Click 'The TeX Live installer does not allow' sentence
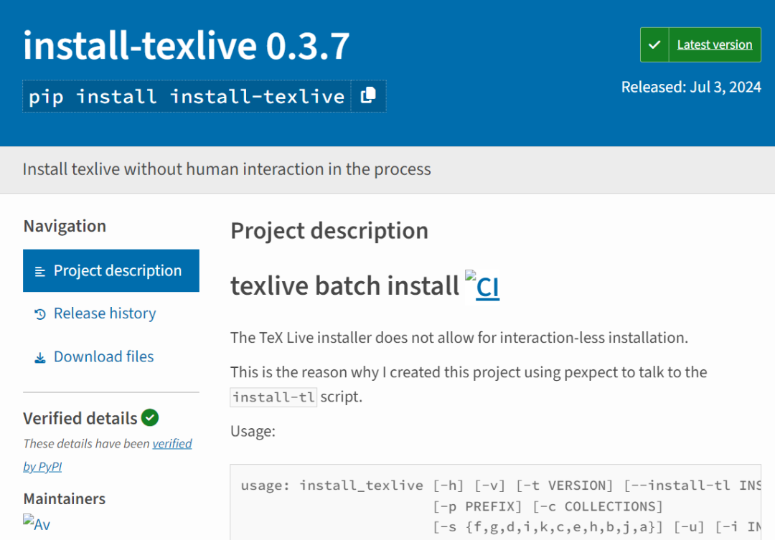The height and width of the screenshot is (540, 775). 459,338
